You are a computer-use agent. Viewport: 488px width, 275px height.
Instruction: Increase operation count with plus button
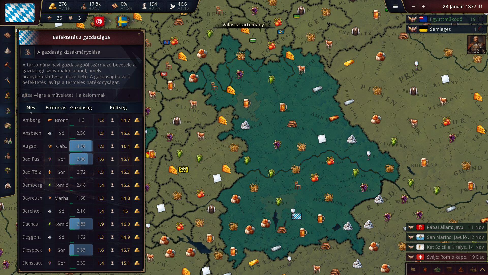129,95
